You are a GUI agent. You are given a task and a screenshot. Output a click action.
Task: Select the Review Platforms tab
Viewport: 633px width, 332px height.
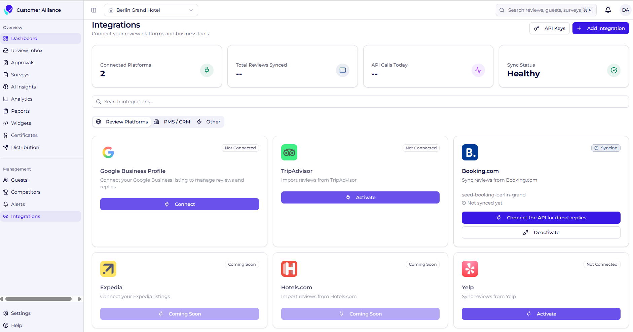pos(122,122)
